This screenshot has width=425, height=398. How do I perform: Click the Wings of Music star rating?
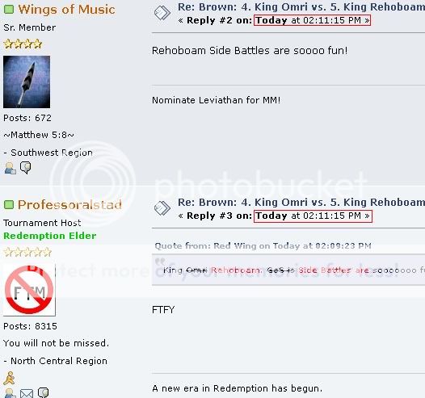[x=23, y=44]
